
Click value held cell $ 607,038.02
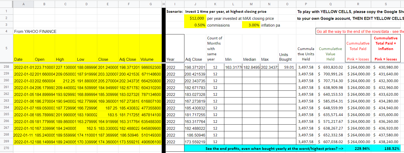330,142
